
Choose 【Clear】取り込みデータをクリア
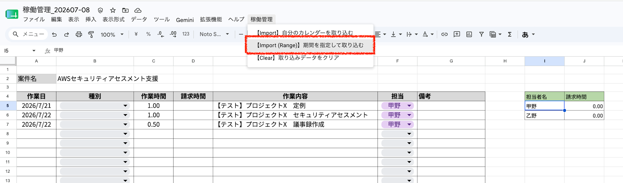point(310,58)
